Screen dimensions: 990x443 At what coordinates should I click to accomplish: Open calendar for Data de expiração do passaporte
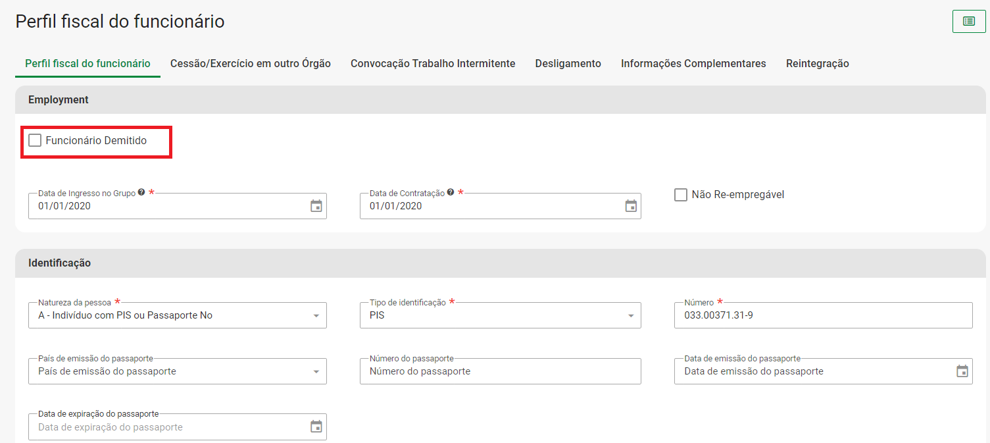316,427
